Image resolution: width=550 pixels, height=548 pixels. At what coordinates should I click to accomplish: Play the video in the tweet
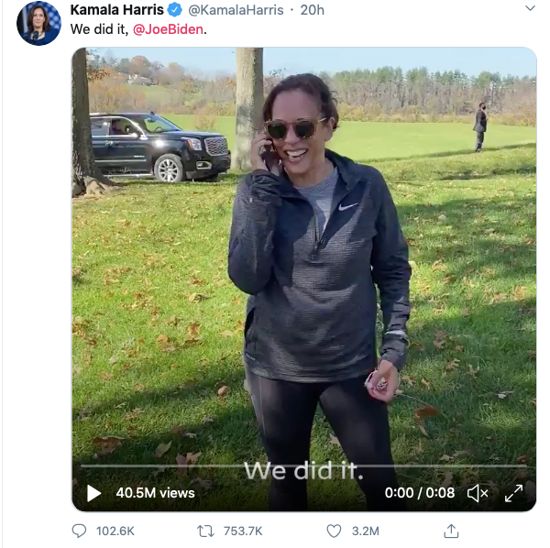tap(94, 493)
